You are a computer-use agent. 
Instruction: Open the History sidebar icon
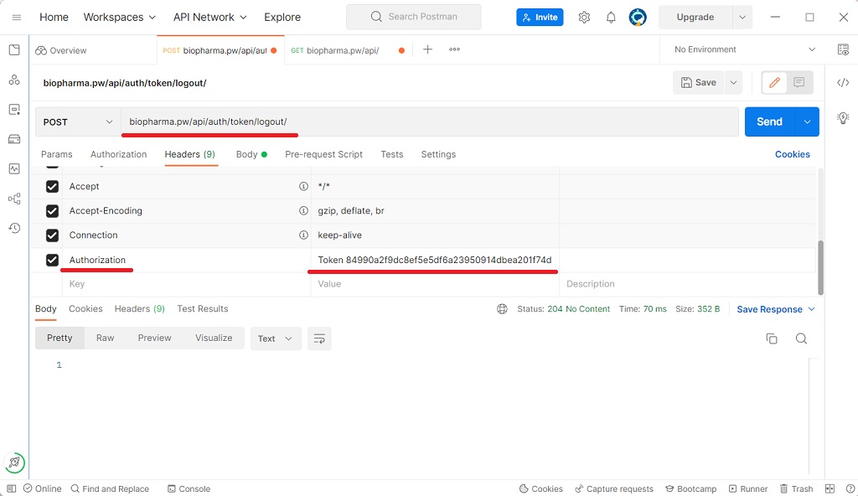click(x=14, y=228)
